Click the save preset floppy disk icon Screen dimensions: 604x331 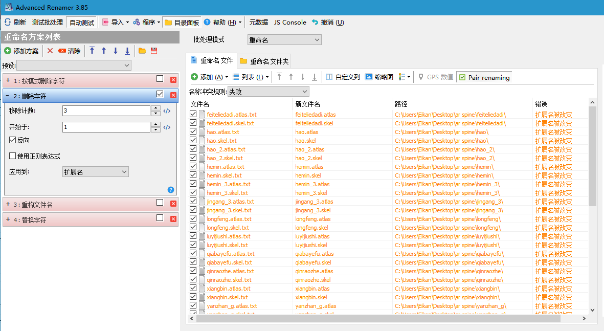click(x=154, y=51)
